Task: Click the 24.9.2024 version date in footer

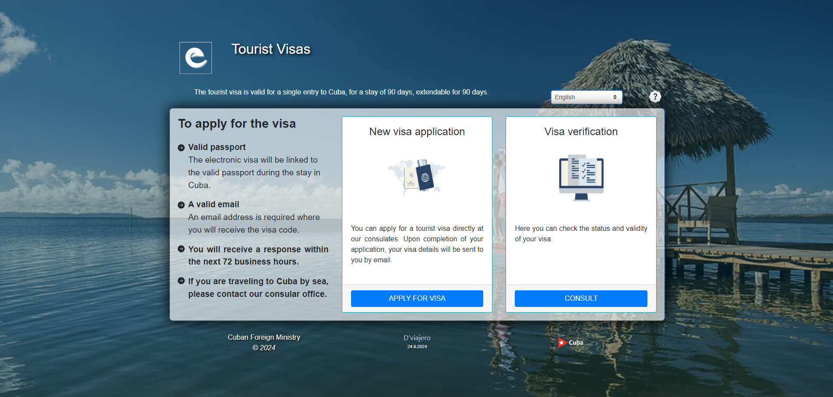Action: (x=417, y=347)
